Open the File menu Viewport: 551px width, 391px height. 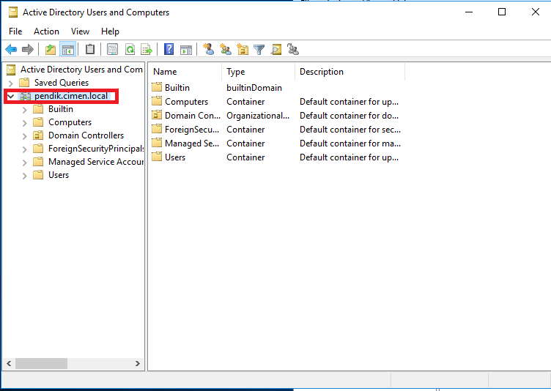(15, 31)
